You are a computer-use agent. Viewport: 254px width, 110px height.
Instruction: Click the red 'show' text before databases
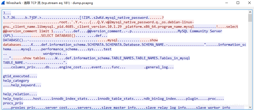tap(154, 40)
